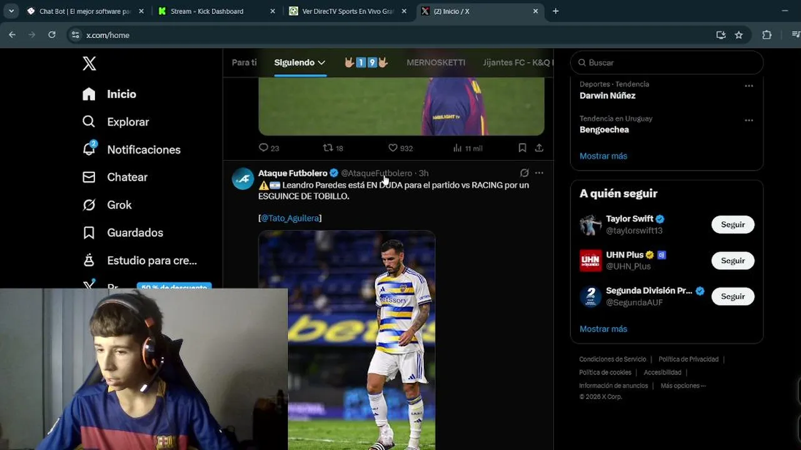Click Política de Privacidad link
Screen dimensions: 801x450
point(688,359)
